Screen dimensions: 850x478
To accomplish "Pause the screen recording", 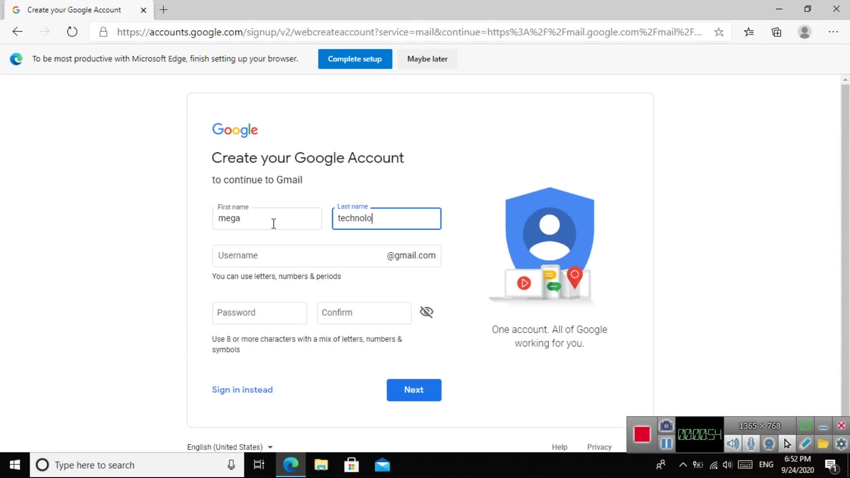I will pos(666,443).
